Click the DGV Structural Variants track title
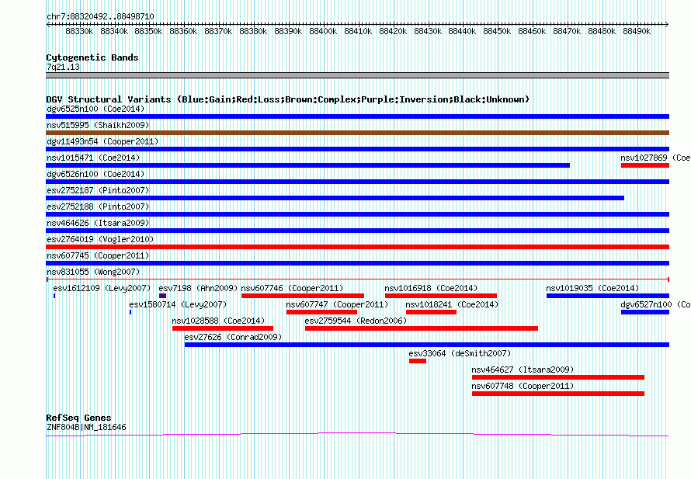691x479 pixels. pyautogui.click(x=288, y=99)
